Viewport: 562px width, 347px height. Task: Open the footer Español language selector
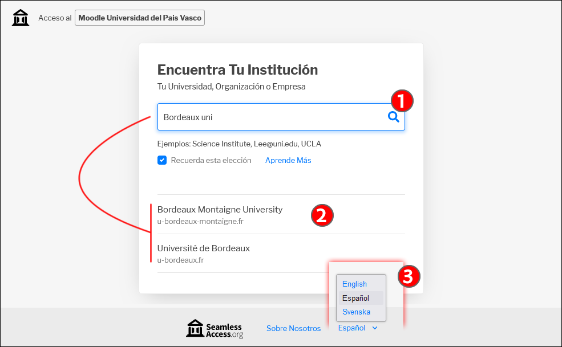click(x=352, y=328)
